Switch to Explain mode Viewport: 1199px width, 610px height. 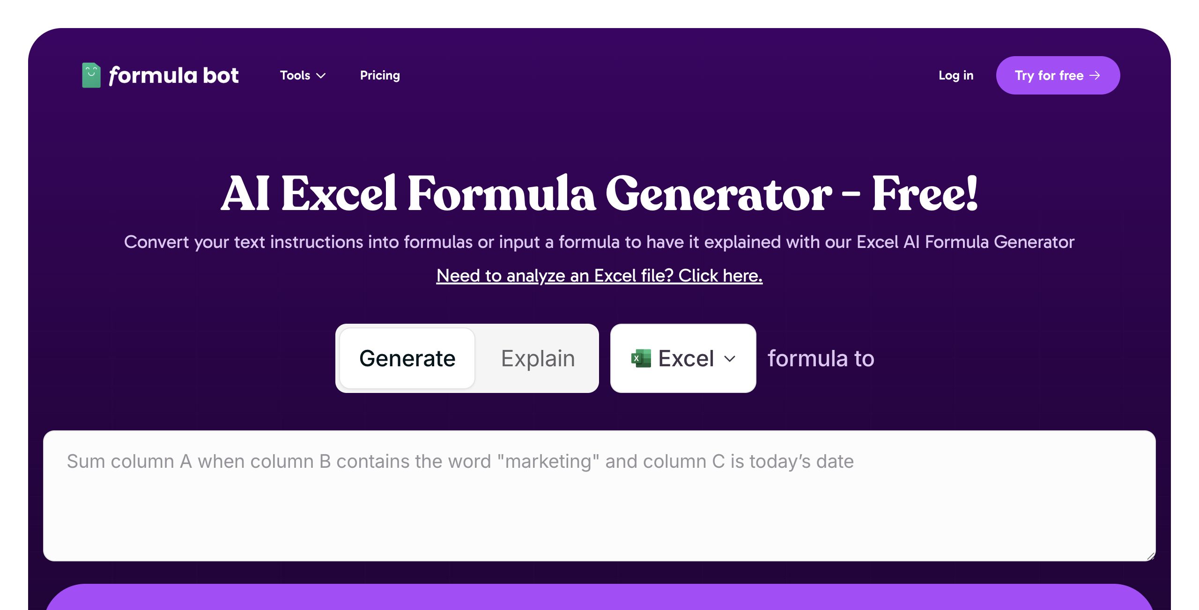[x=538, y=358]
